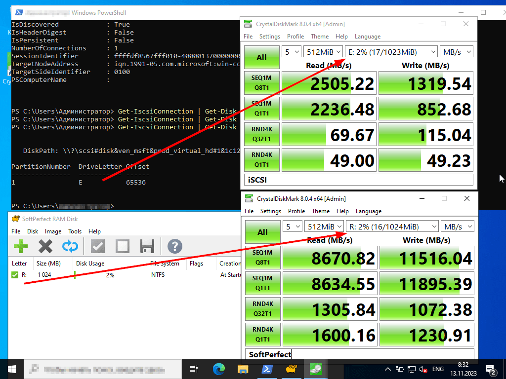Screen dimensions: 506x379
Task: Click the iSCSI CrystalDiskMark title bar icon
Action: pyautogui.click(x=248, y=24)
